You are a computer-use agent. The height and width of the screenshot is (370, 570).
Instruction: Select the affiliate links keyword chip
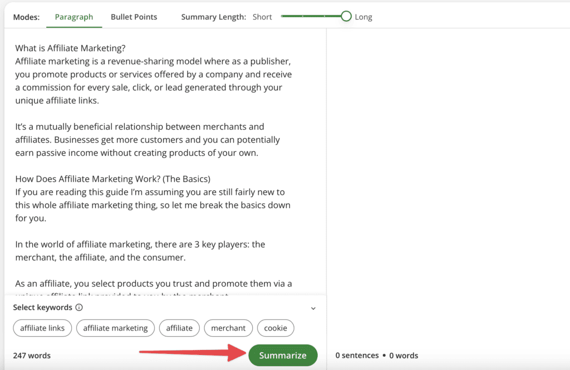click(x=42, y=328)
